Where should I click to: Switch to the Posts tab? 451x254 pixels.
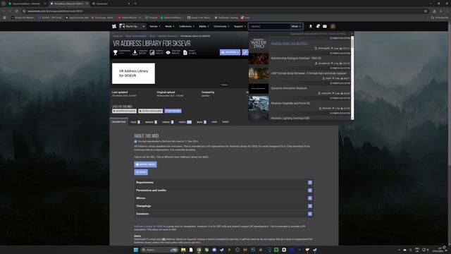tap(185, 122)
